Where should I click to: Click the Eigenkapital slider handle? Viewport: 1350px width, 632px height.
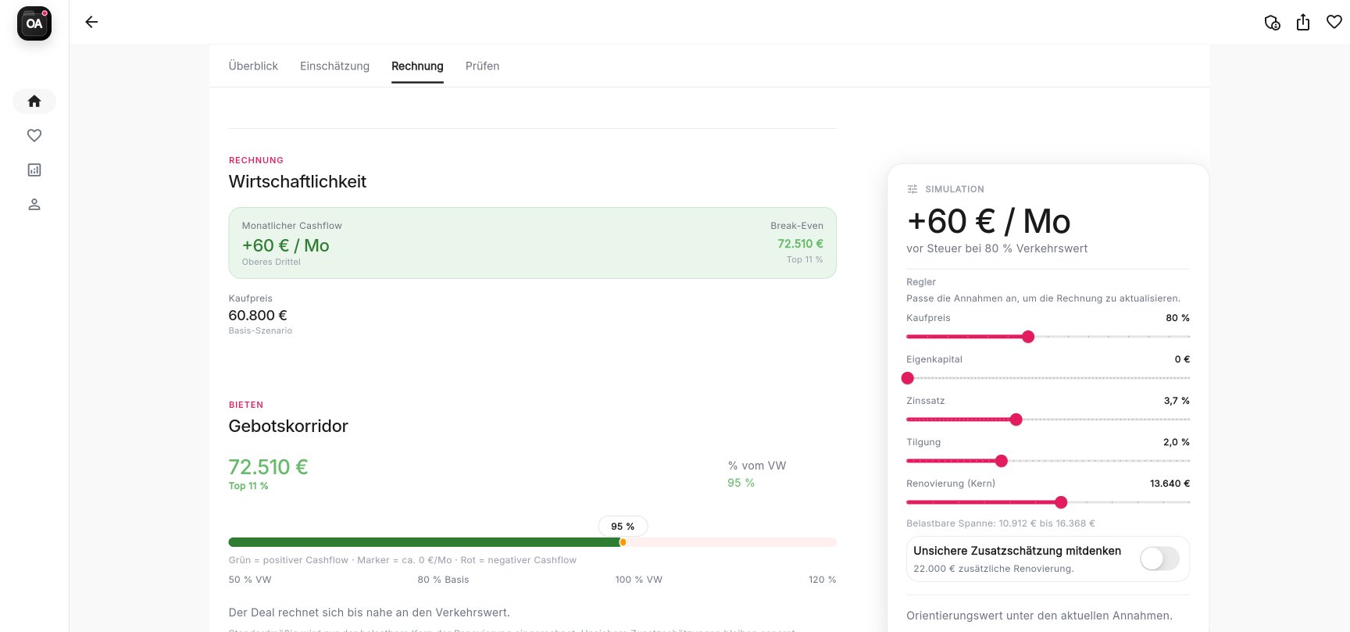(x=908, y=378)
